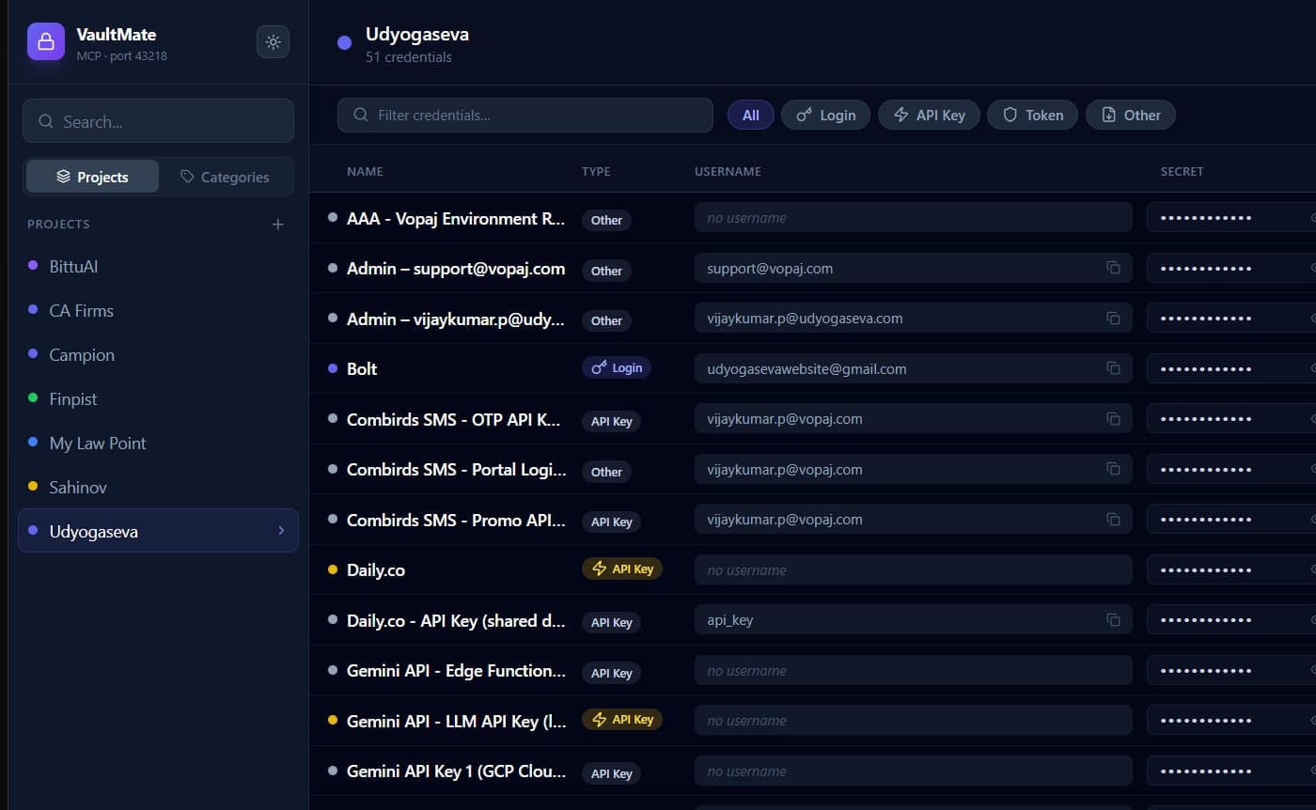Reveal secret of Gemini API - Edge Function row
Viewport: 1316px width, 810px height.
[x=1312, y=670]
